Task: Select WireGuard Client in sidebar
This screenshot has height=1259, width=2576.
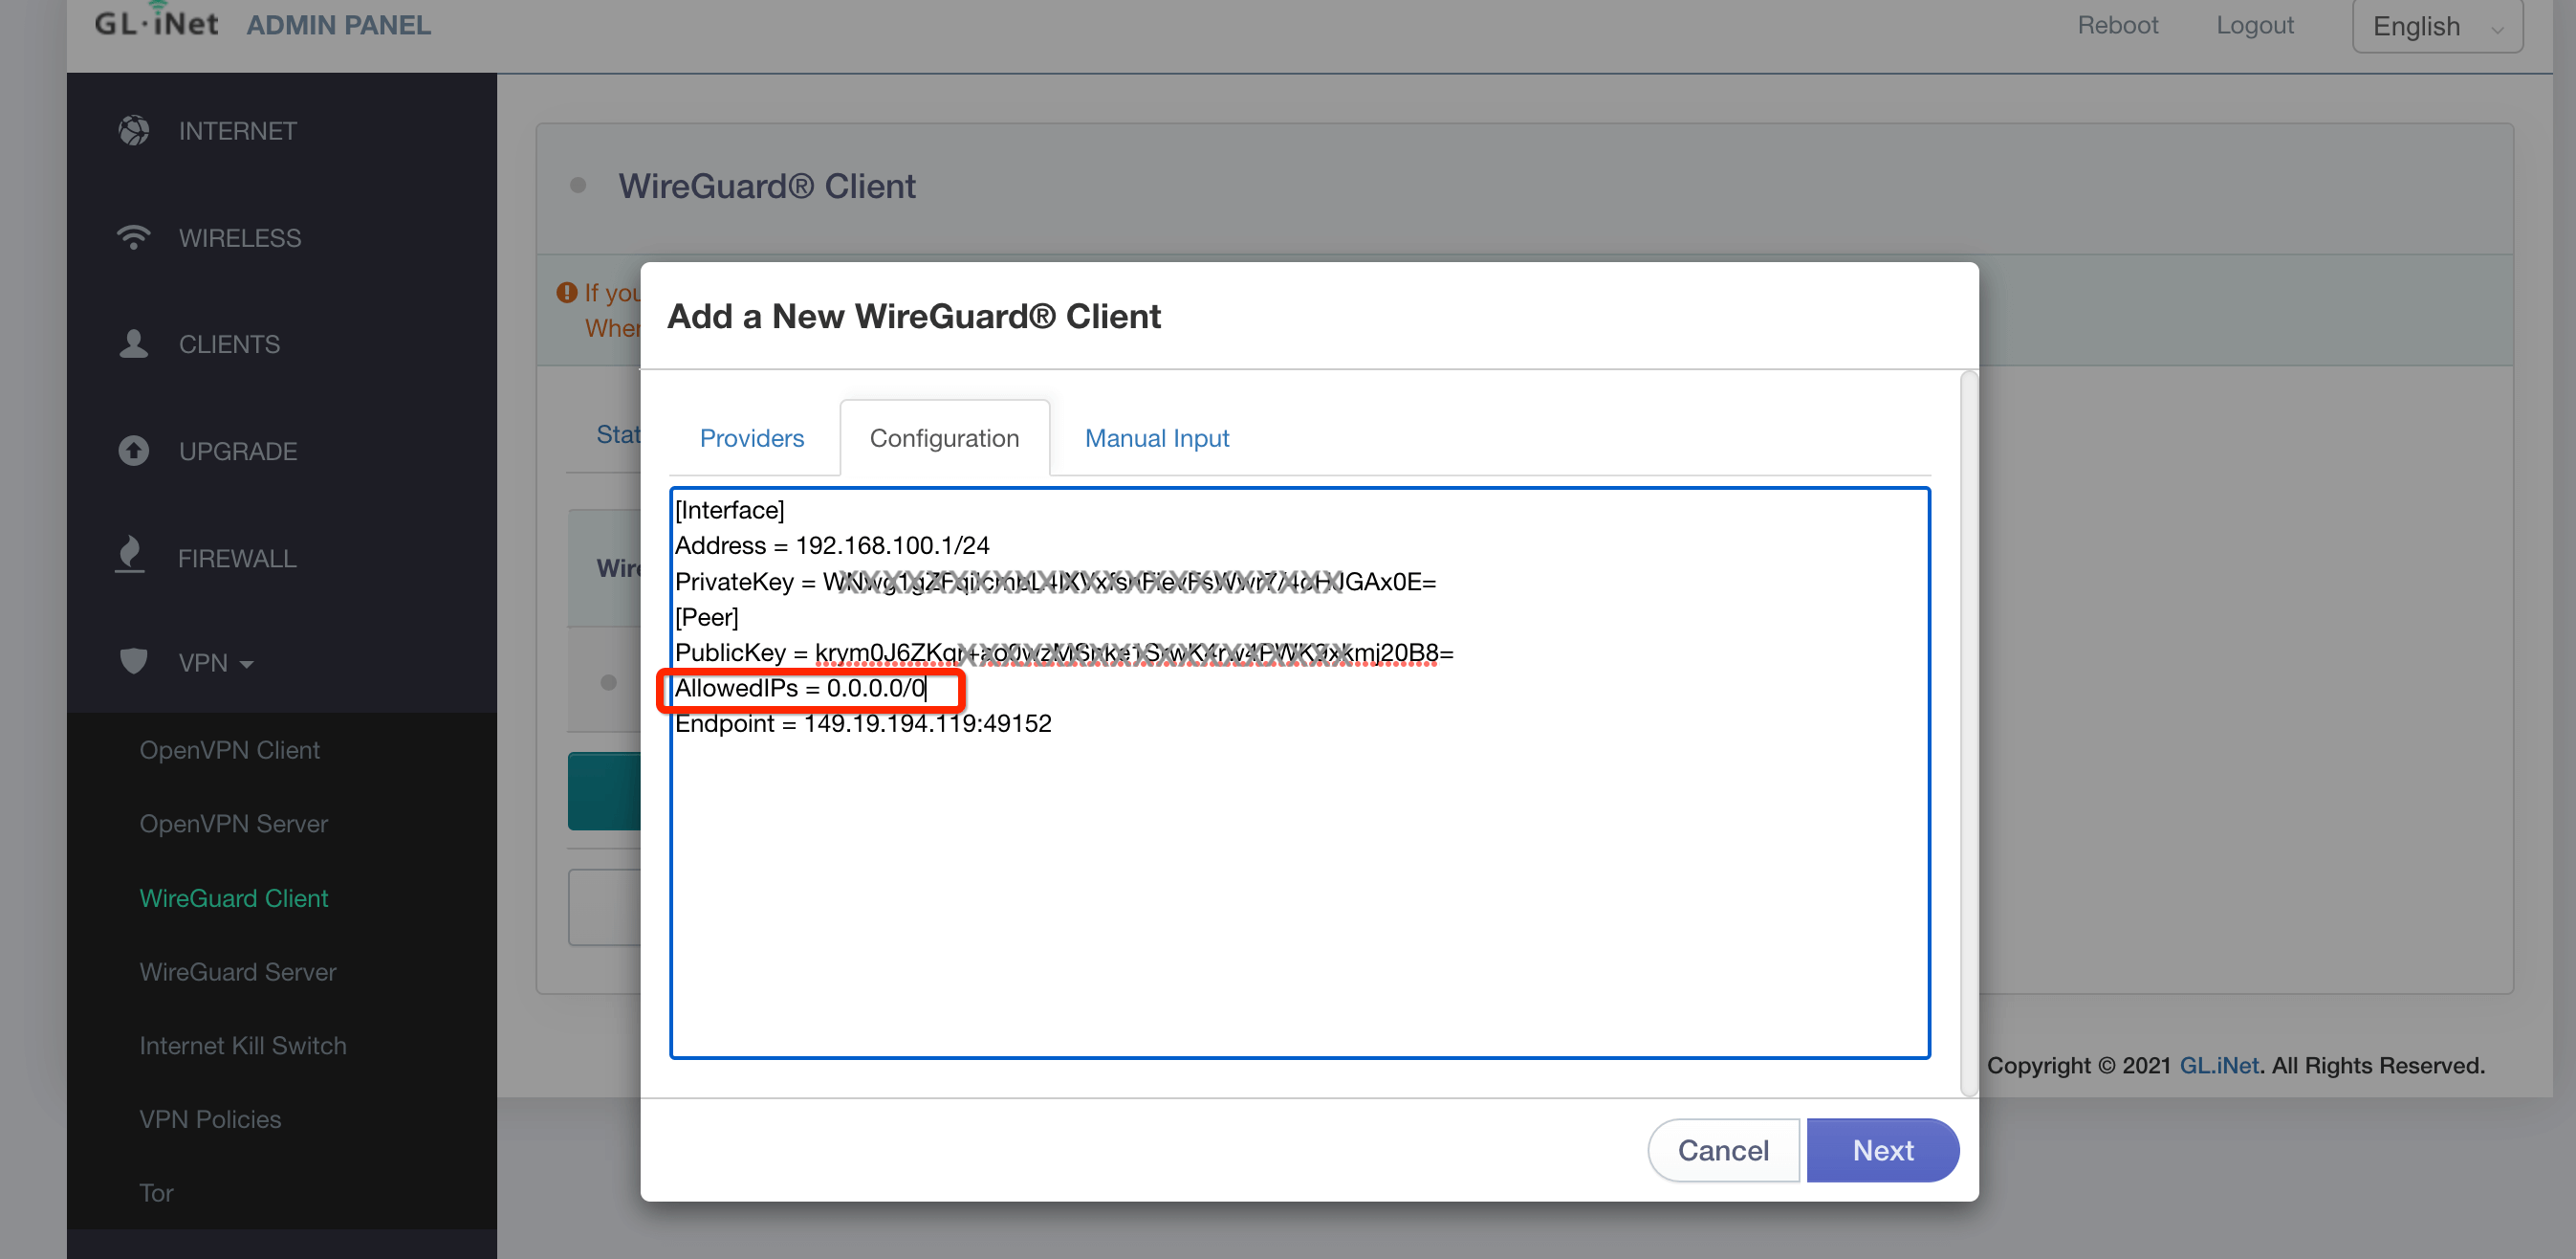Action: (234, 897)
